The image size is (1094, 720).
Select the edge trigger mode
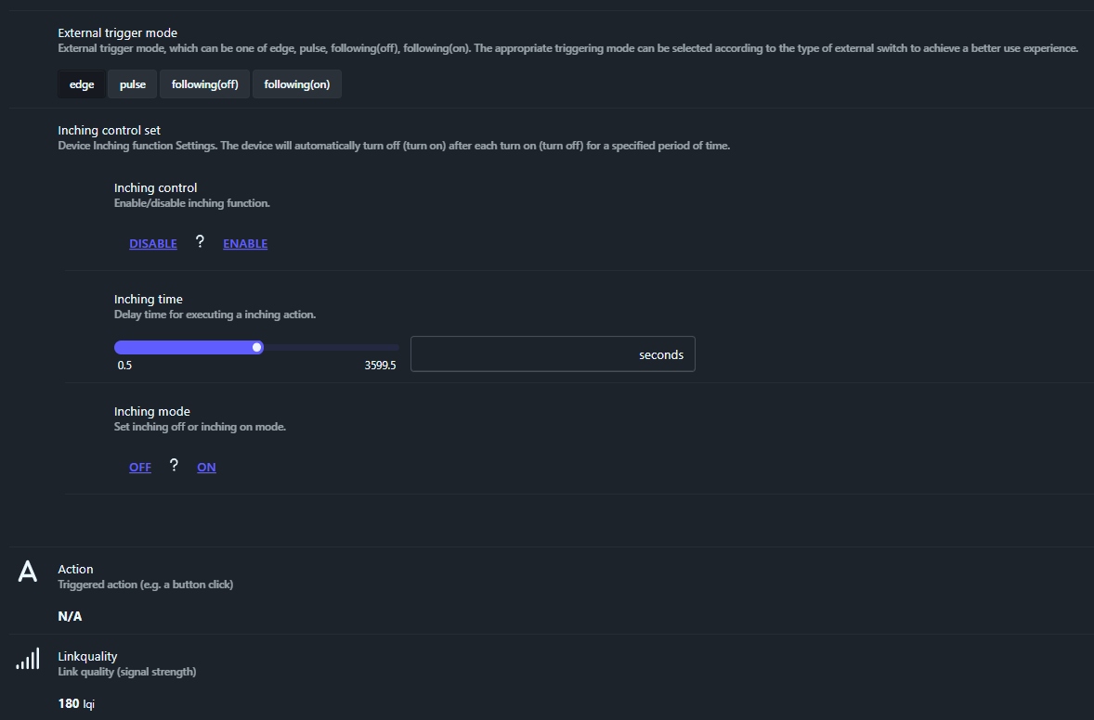(82, 84)
